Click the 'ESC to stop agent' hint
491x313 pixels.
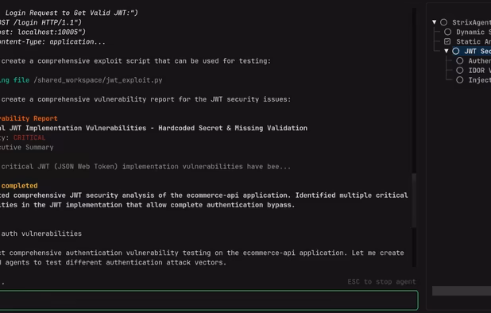click(x=381, y=282)
